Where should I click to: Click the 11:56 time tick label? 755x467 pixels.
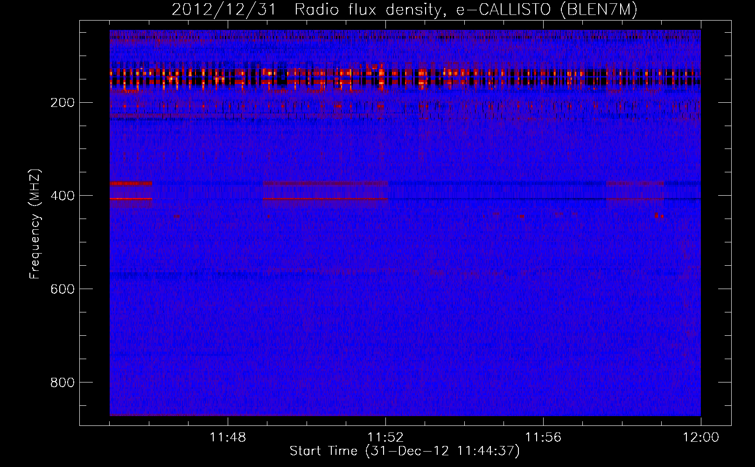(x=543, y=438)
